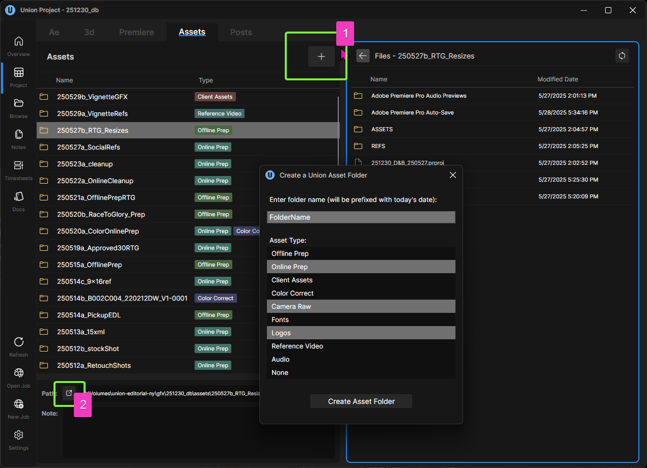This screenshot has height=468, width=647.
Task: Select the 250527b_RTG_Resizes asset row
Action: point(187,130)
